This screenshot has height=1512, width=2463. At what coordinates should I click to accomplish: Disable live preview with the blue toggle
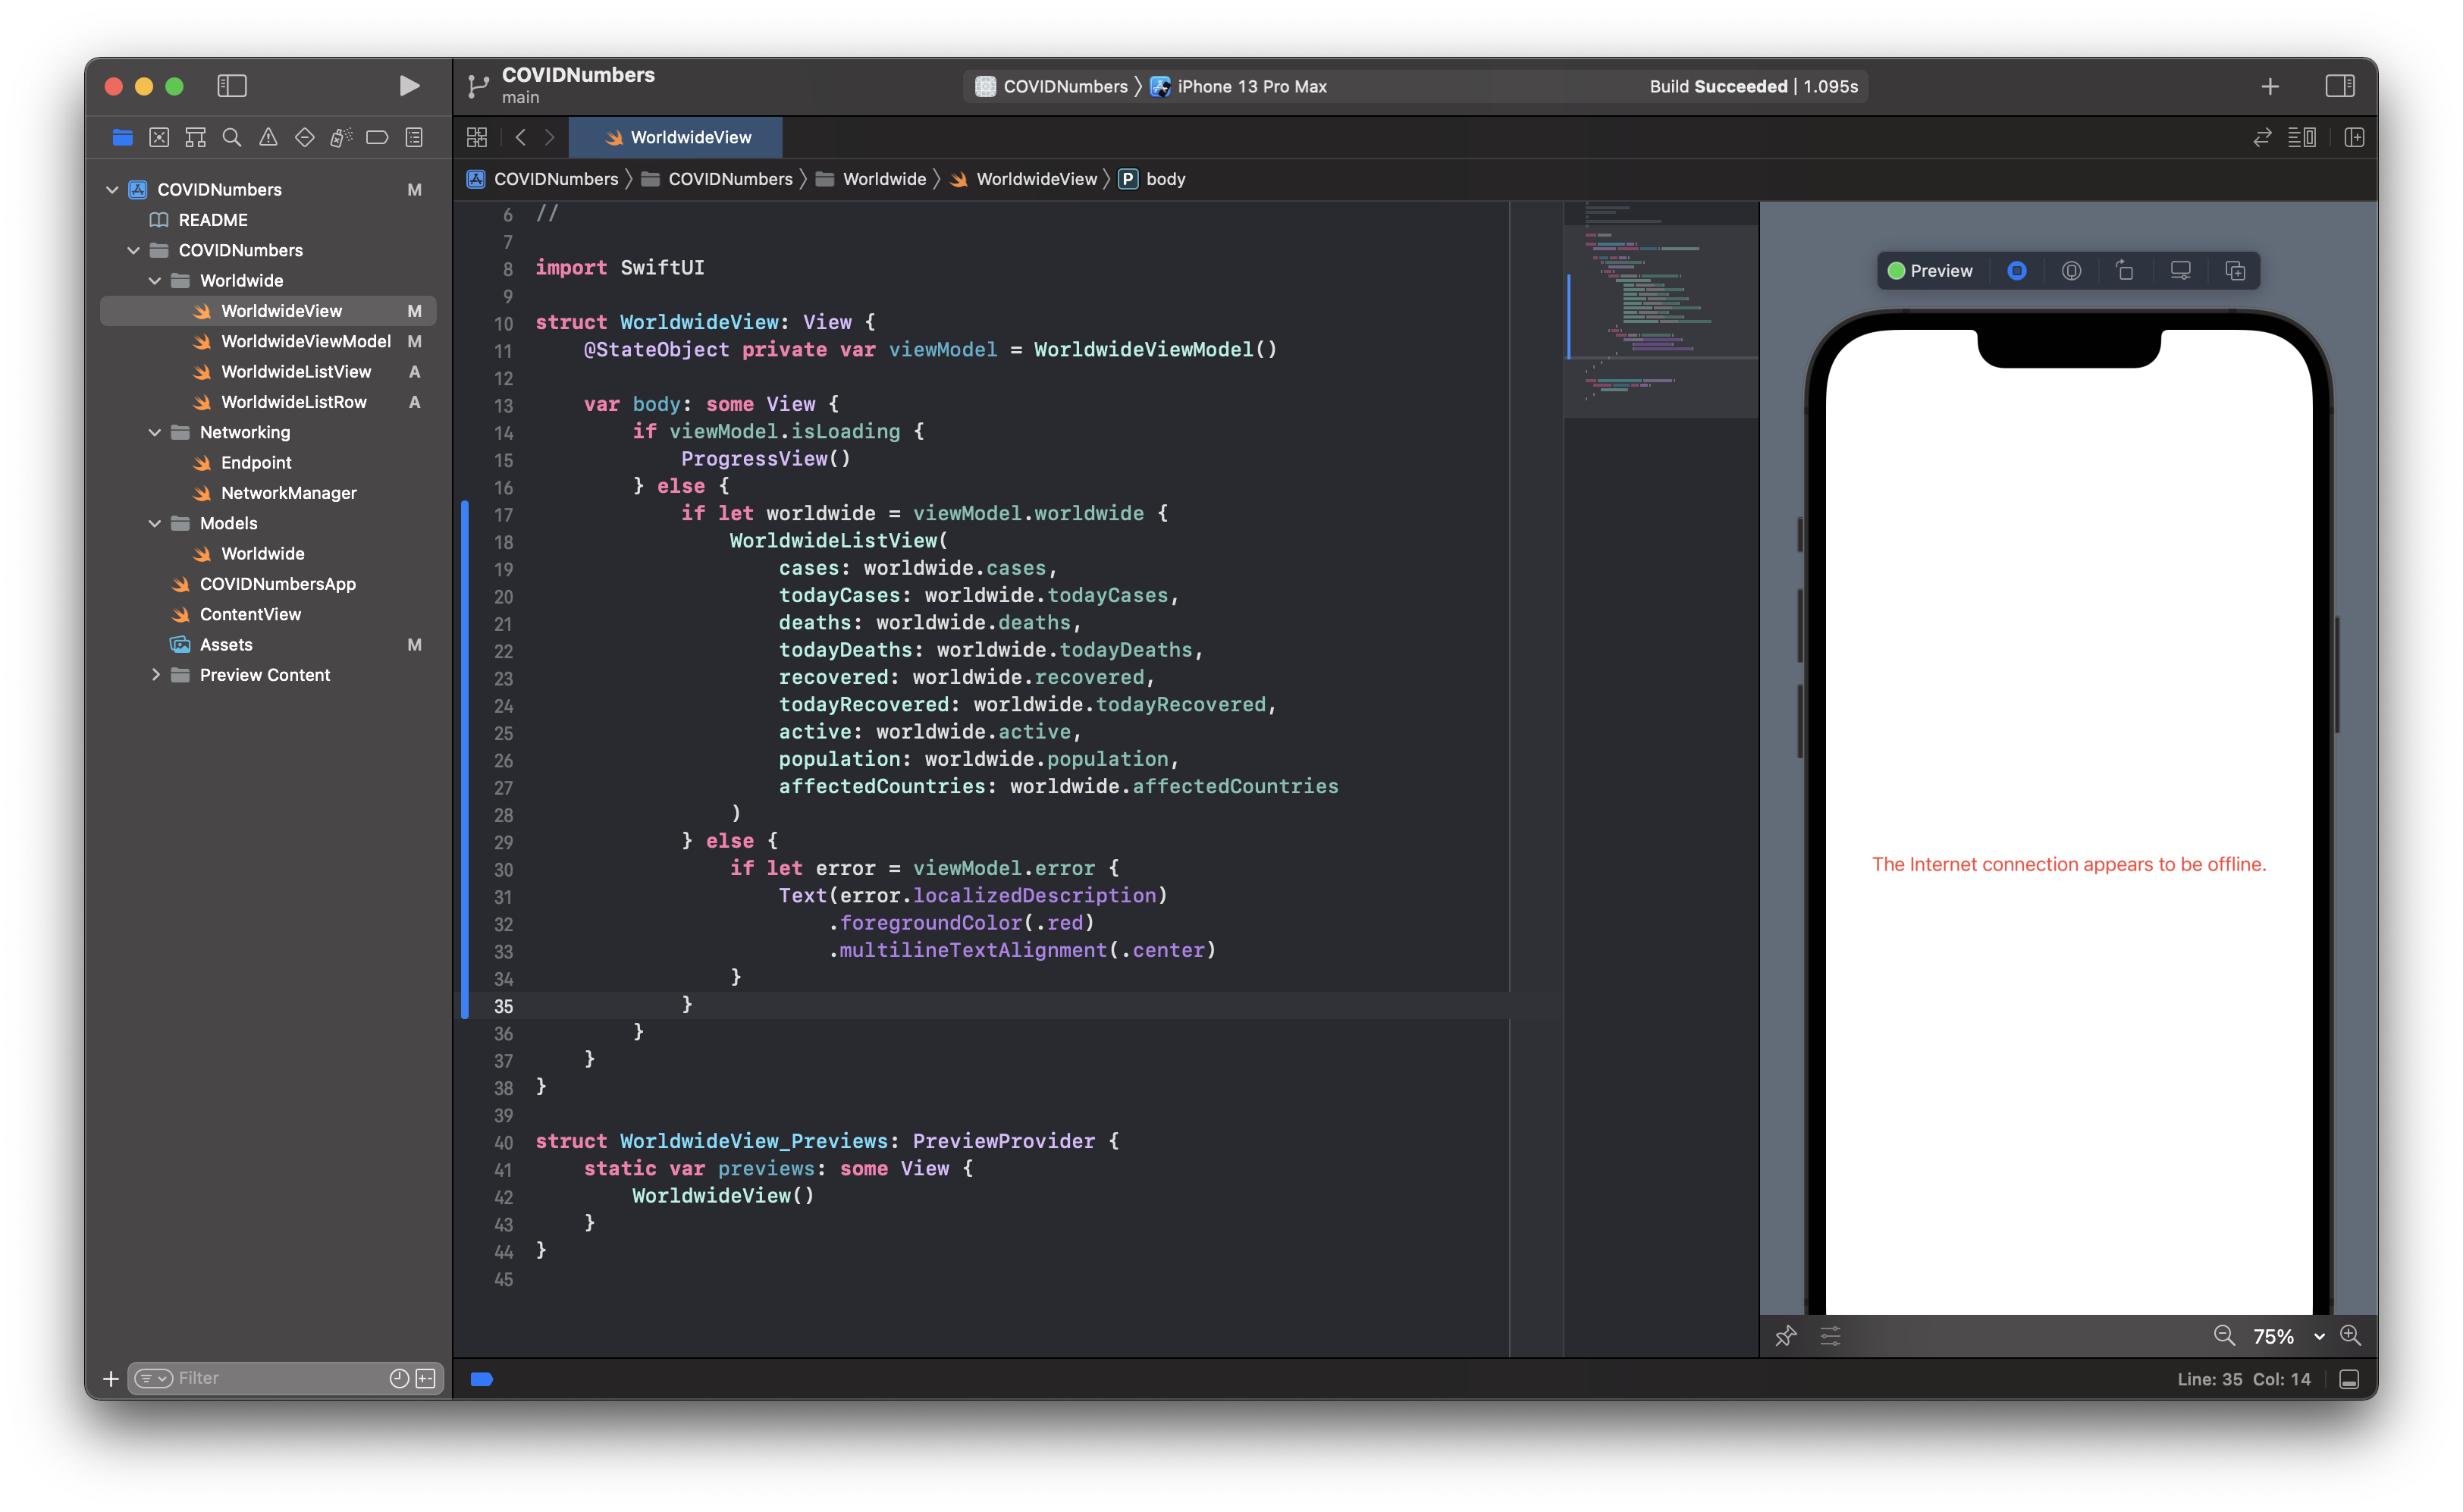pyautogui.click(x=2016, y=270)
